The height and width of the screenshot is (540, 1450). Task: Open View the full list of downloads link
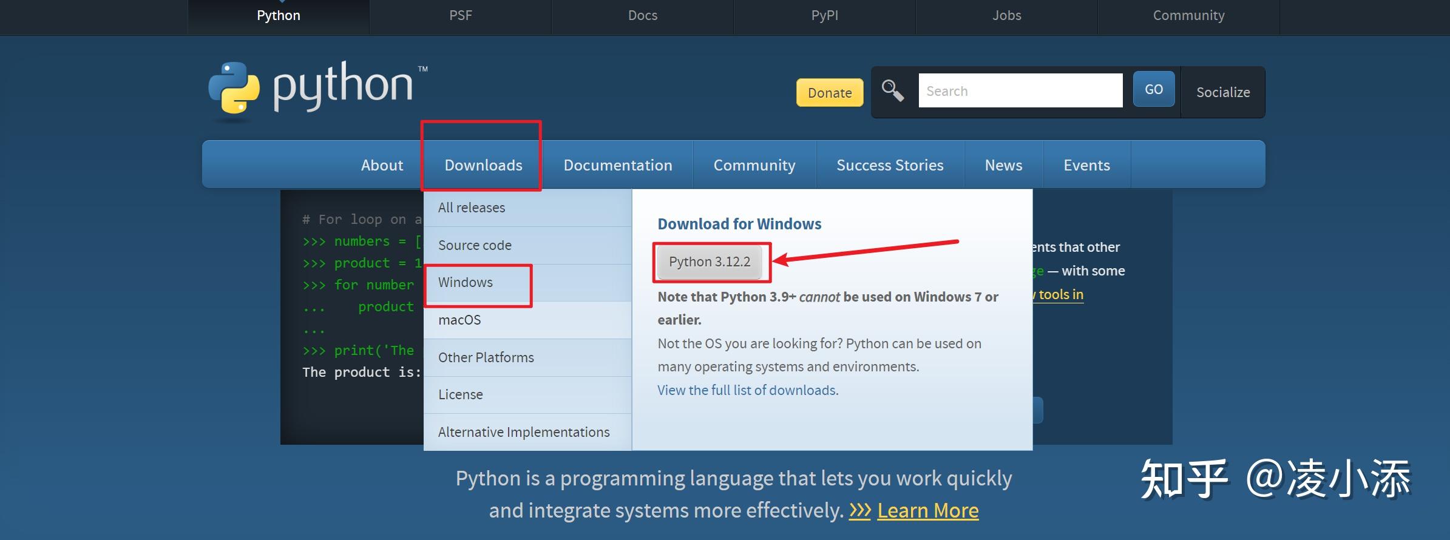tap(748, 390)
